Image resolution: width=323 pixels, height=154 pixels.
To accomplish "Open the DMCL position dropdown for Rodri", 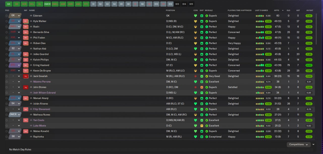I will pos(15,27).
